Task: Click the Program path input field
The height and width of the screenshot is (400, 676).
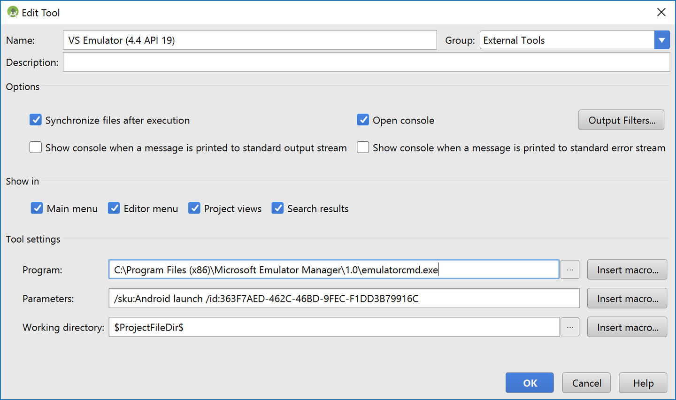Action: coord(334,269)
